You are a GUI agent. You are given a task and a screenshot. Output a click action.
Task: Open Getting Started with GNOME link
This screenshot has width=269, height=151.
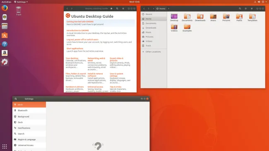(80, 22)
